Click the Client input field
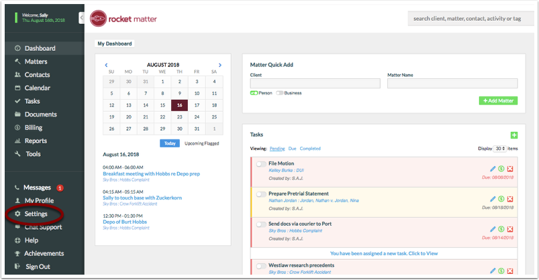This screenshot has height=280, width=539. [315, 83]
